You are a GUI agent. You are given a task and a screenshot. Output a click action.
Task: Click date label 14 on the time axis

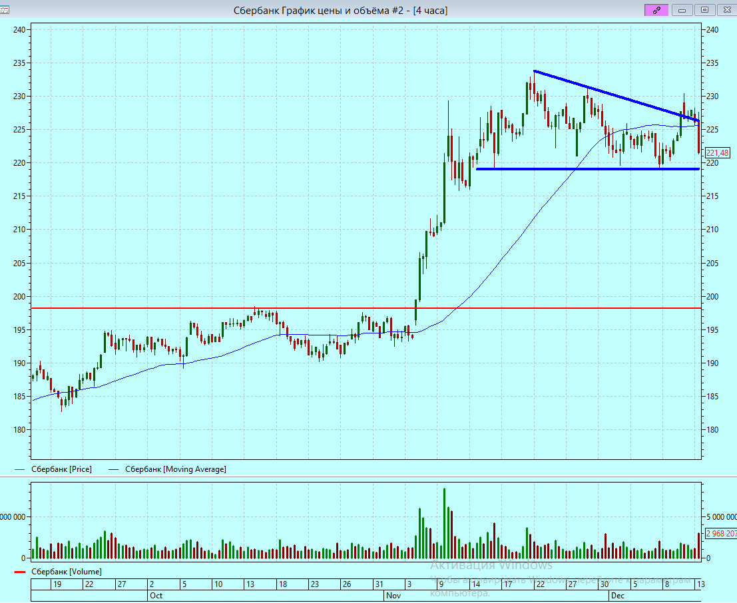tap(476, 584)
